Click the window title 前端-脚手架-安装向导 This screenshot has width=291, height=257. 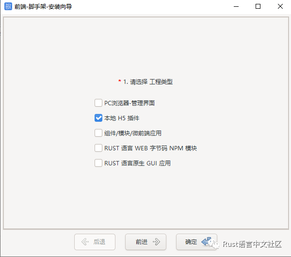(x=43, y=7)
